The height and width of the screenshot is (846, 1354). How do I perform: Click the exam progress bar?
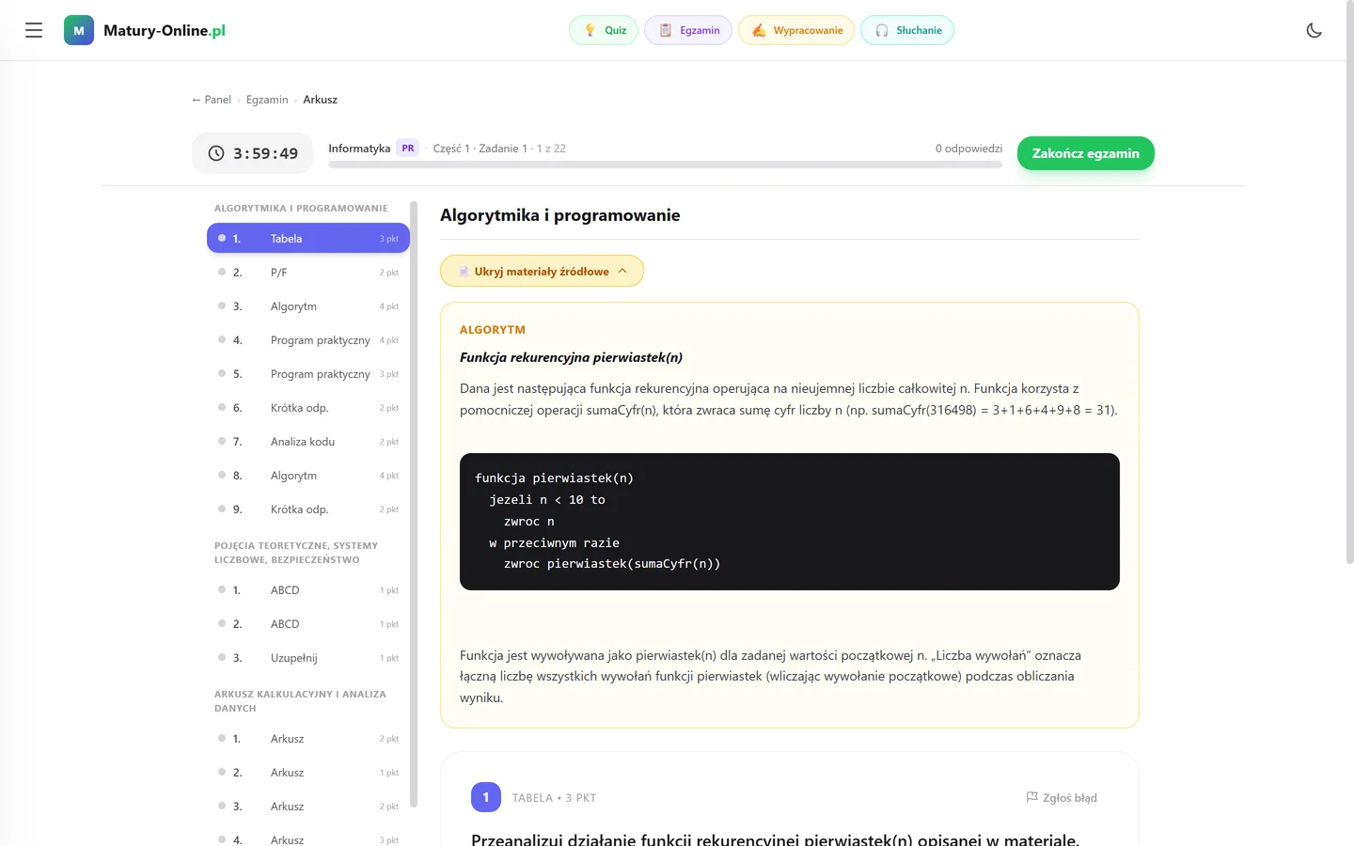pos(665,164)
